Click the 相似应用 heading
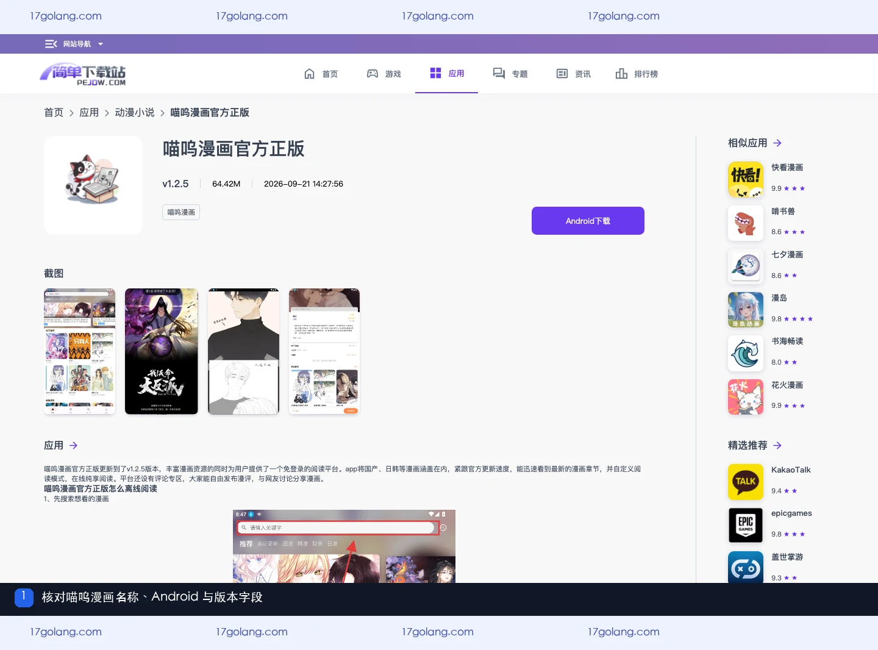The height and width of the screenshot is (650, 878). point(748,143)
